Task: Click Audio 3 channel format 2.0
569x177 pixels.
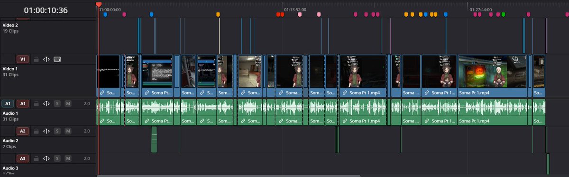Action: point(87,158)
